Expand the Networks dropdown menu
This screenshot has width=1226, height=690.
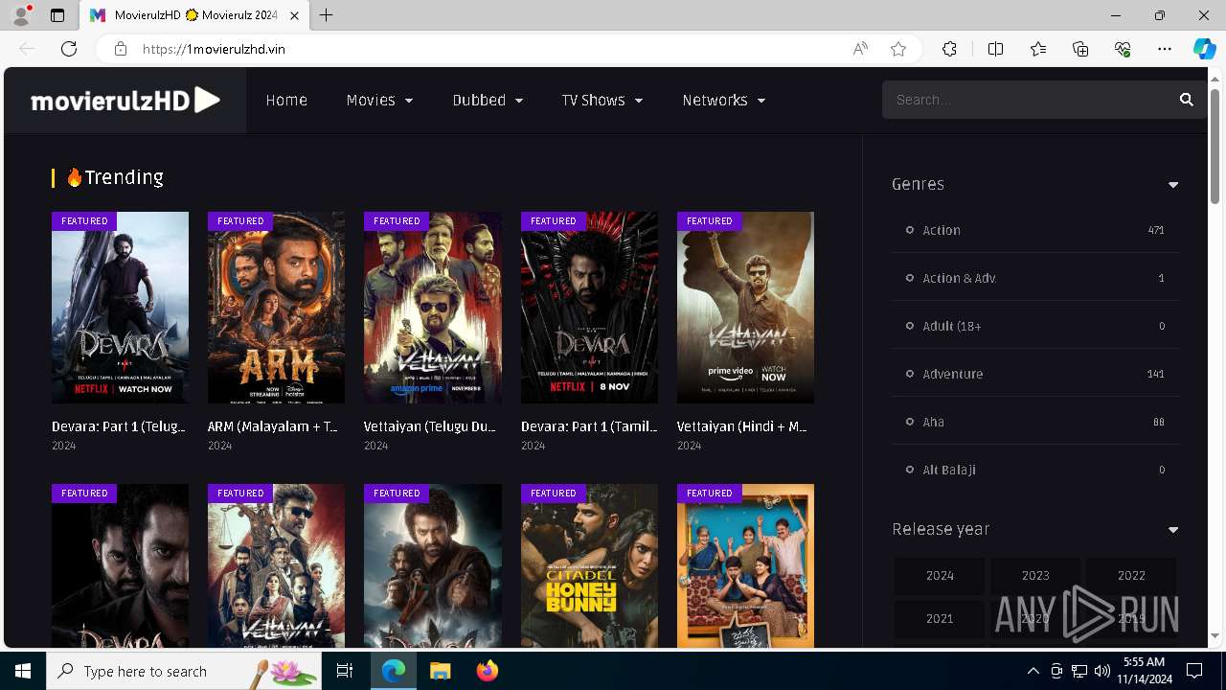[724, 100]
